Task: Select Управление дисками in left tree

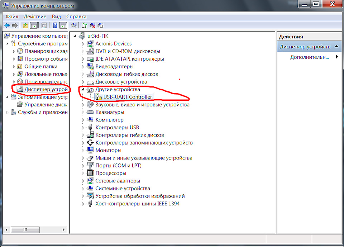Action: [46, 105]
